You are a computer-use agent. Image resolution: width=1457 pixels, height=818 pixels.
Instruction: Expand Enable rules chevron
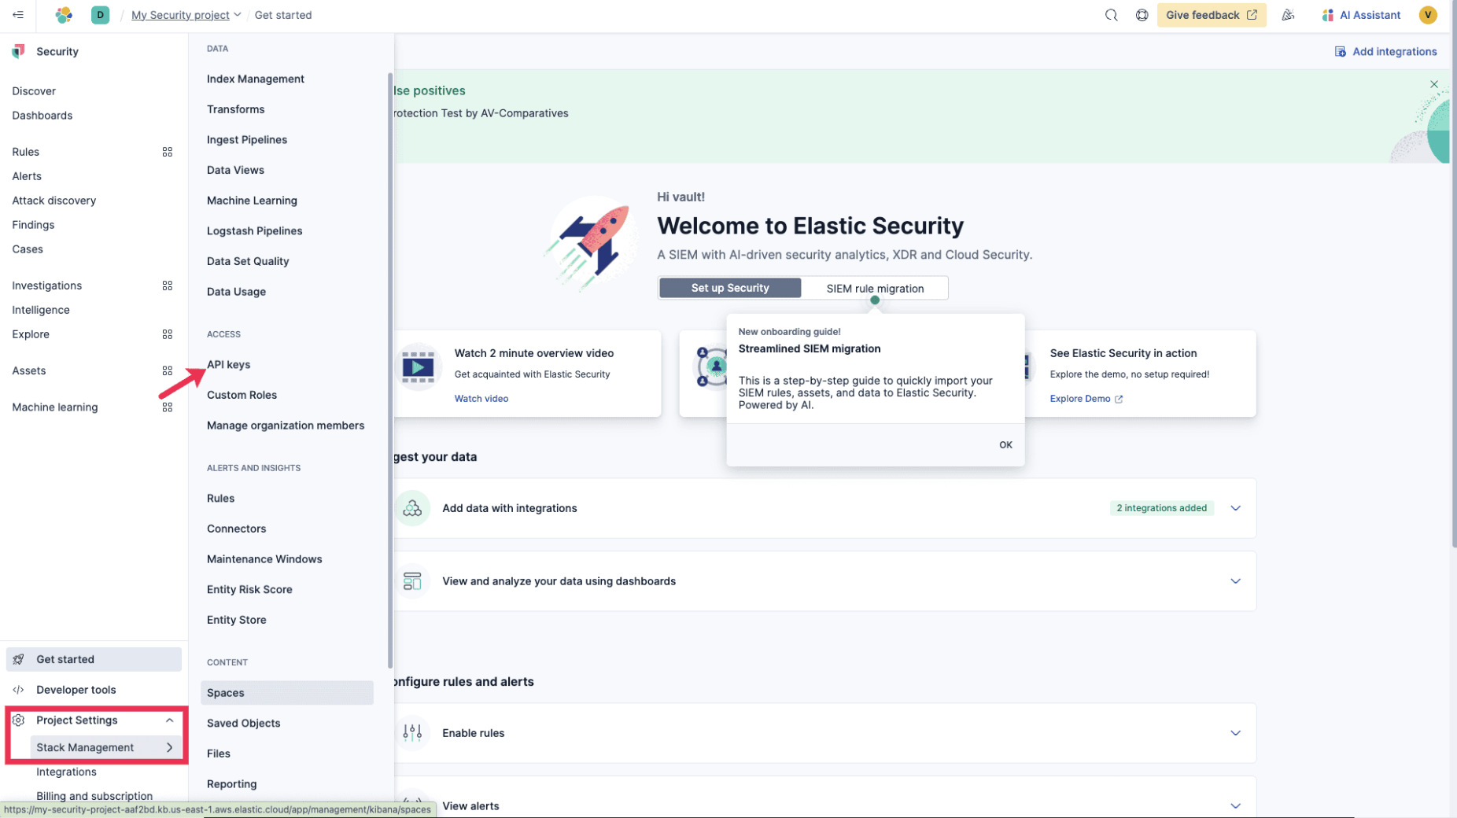[x=1235, y=733]
